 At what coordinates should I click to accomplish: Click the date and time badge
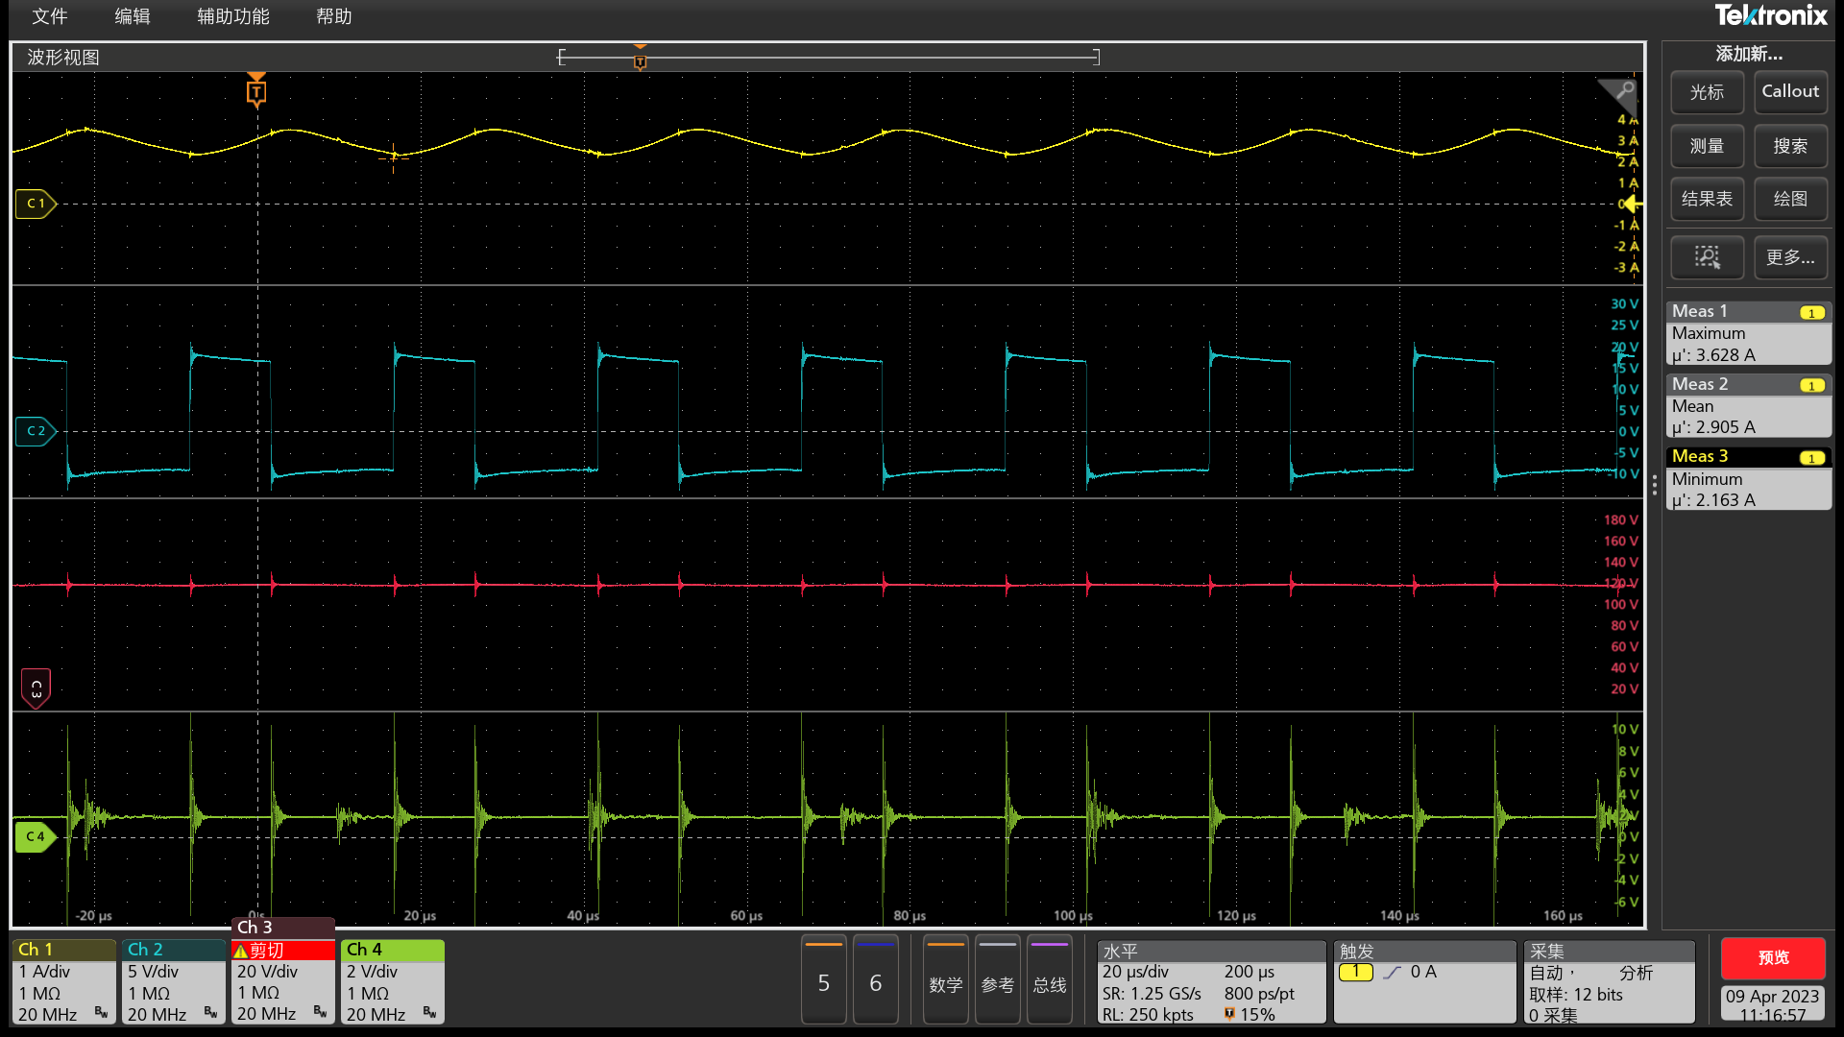point(1773,1004)
